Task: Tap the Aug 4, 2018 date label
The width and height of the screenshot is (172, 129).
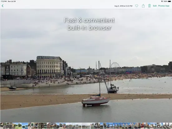Action: 123,6
